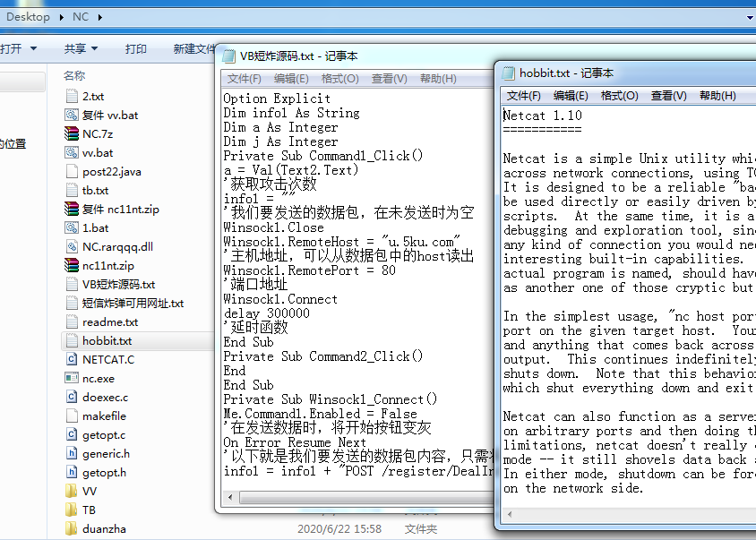The height and width of the screenshot is (540, 756).
Task: Select the post22.java file icon
Action: tap(72, 171)
